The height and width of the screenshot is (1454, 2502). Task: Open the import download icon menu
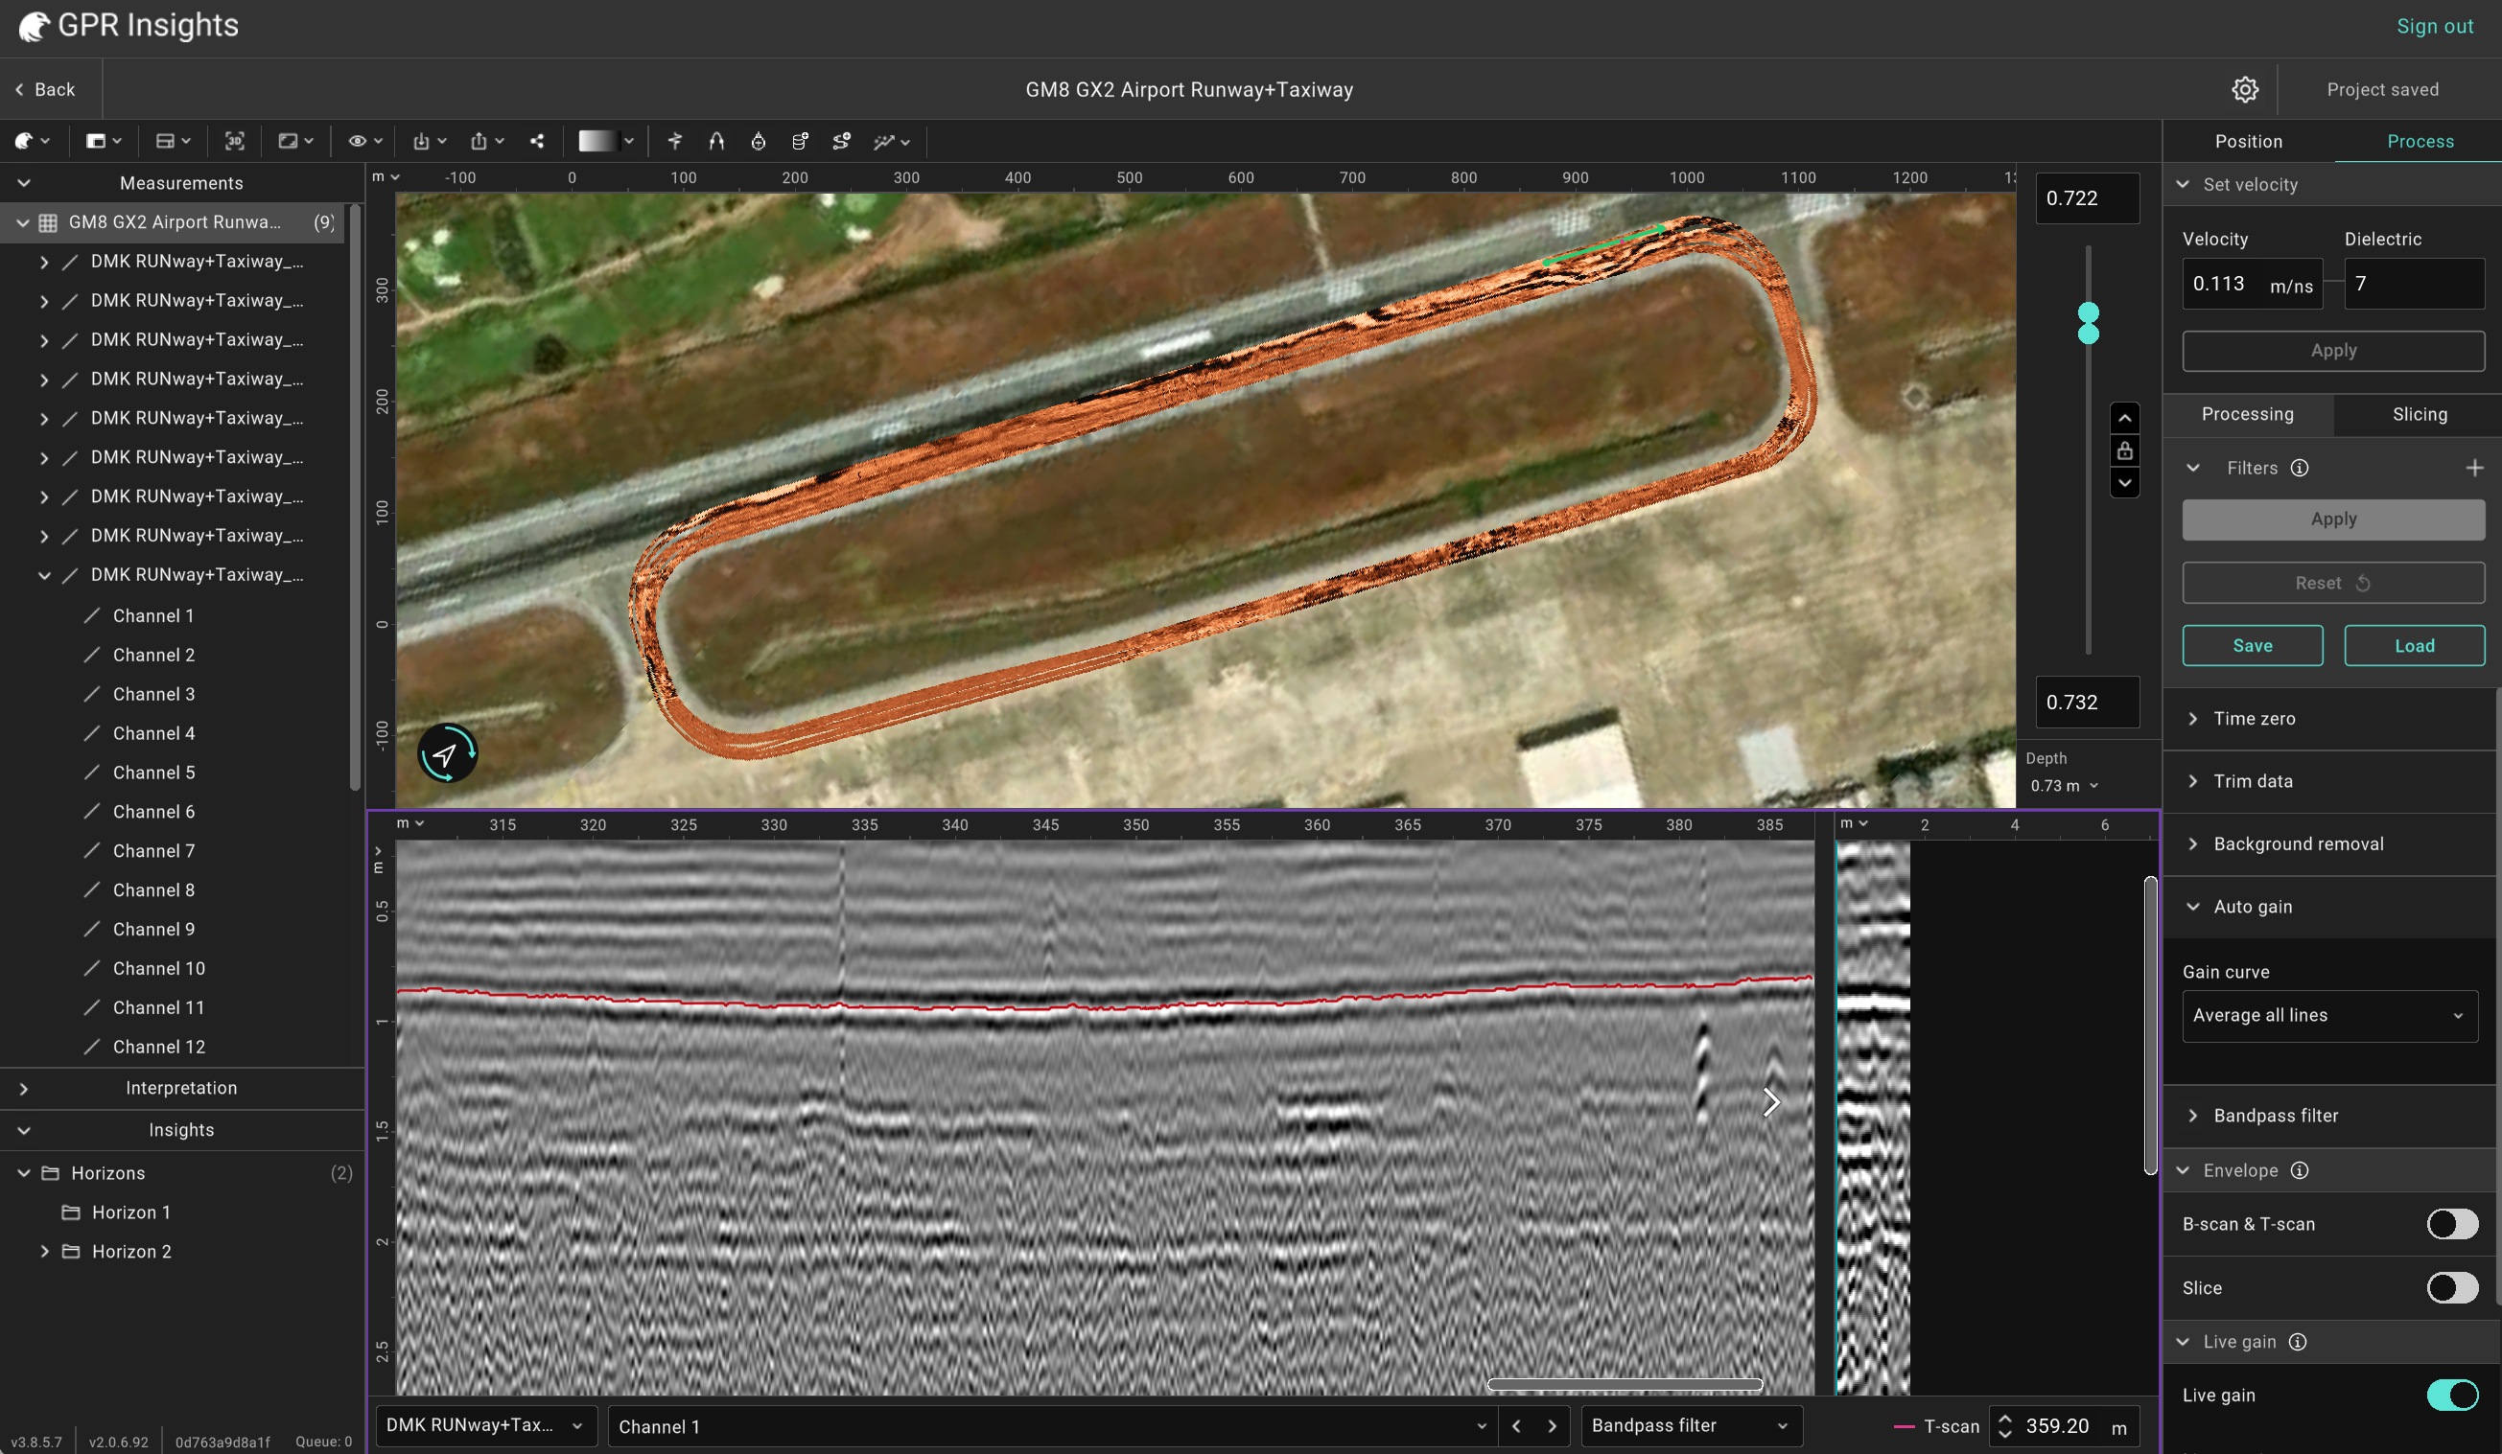(x=429, y=141)
